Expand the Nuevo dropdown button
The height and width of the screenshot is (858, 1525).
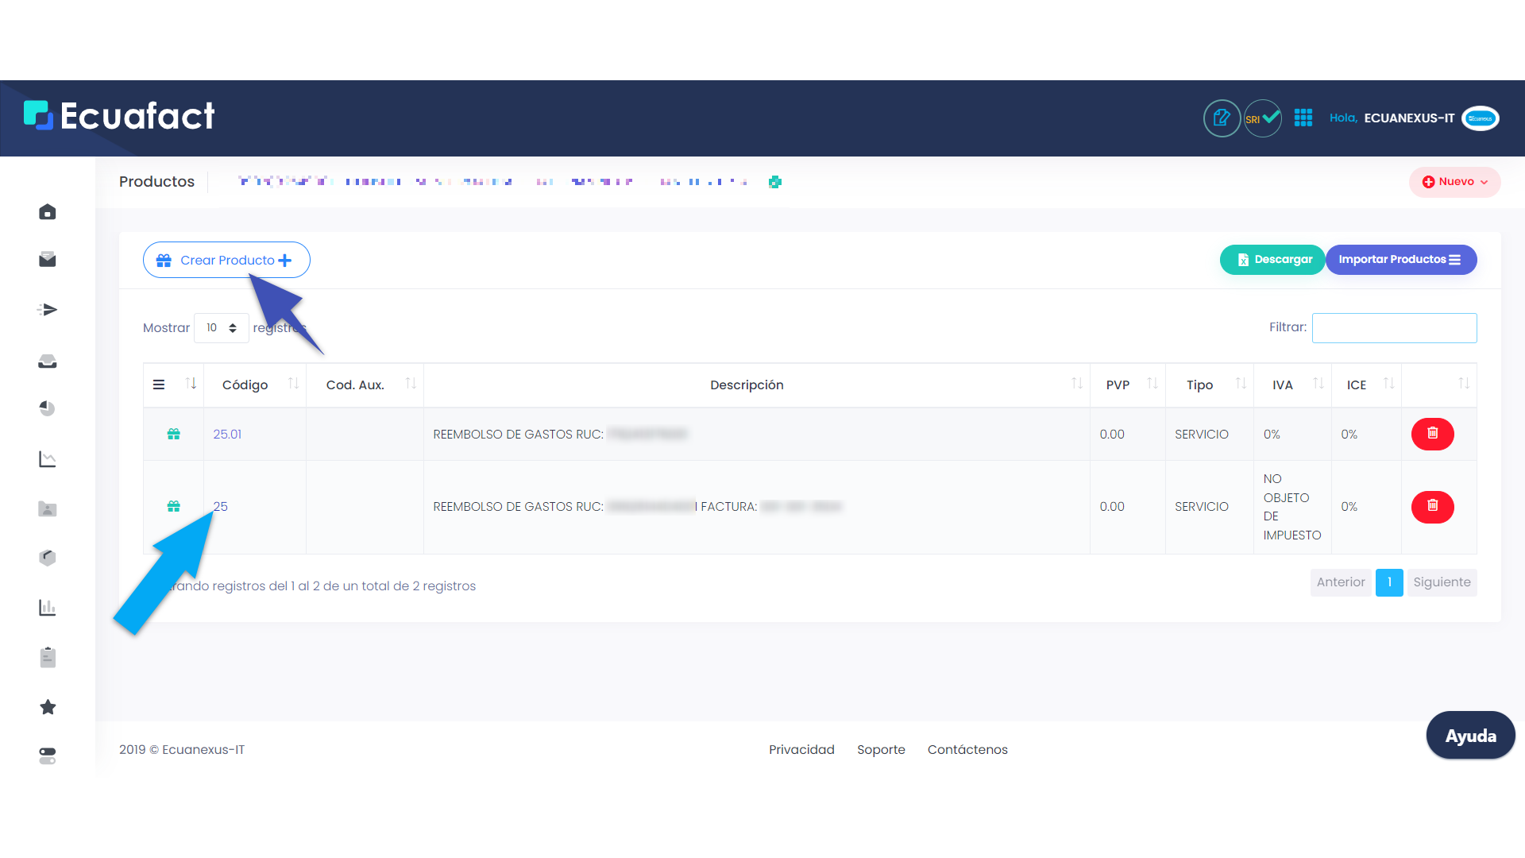click(1455, 182)
